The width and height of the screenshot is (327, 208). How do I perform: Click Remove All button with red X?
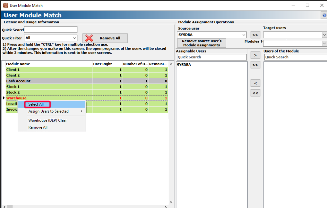[105, 38]
